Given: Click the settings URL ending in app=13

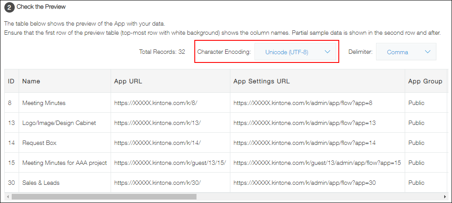Looking at the screenshot, I should (305, 123).
